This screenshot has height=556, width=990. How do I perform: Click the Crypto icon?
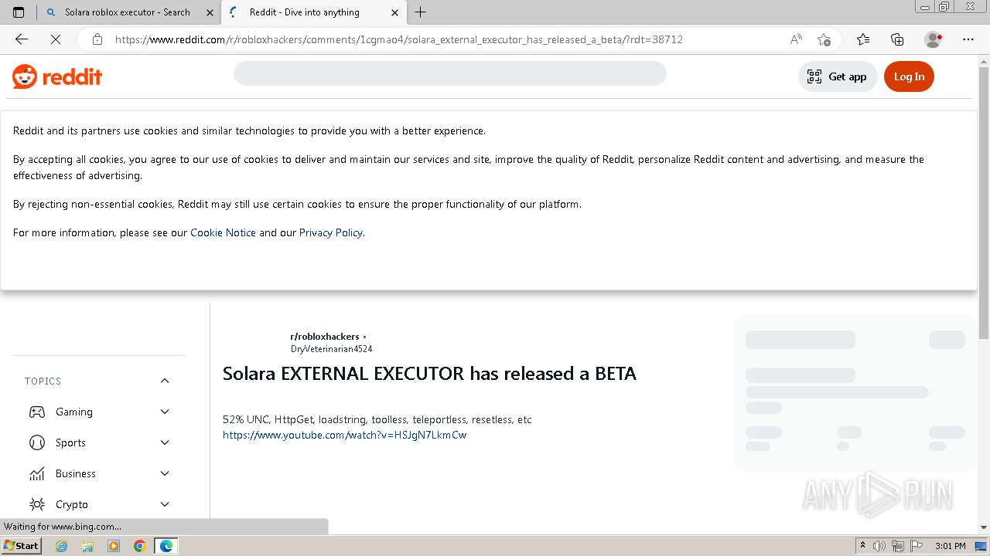pos(37,504)
